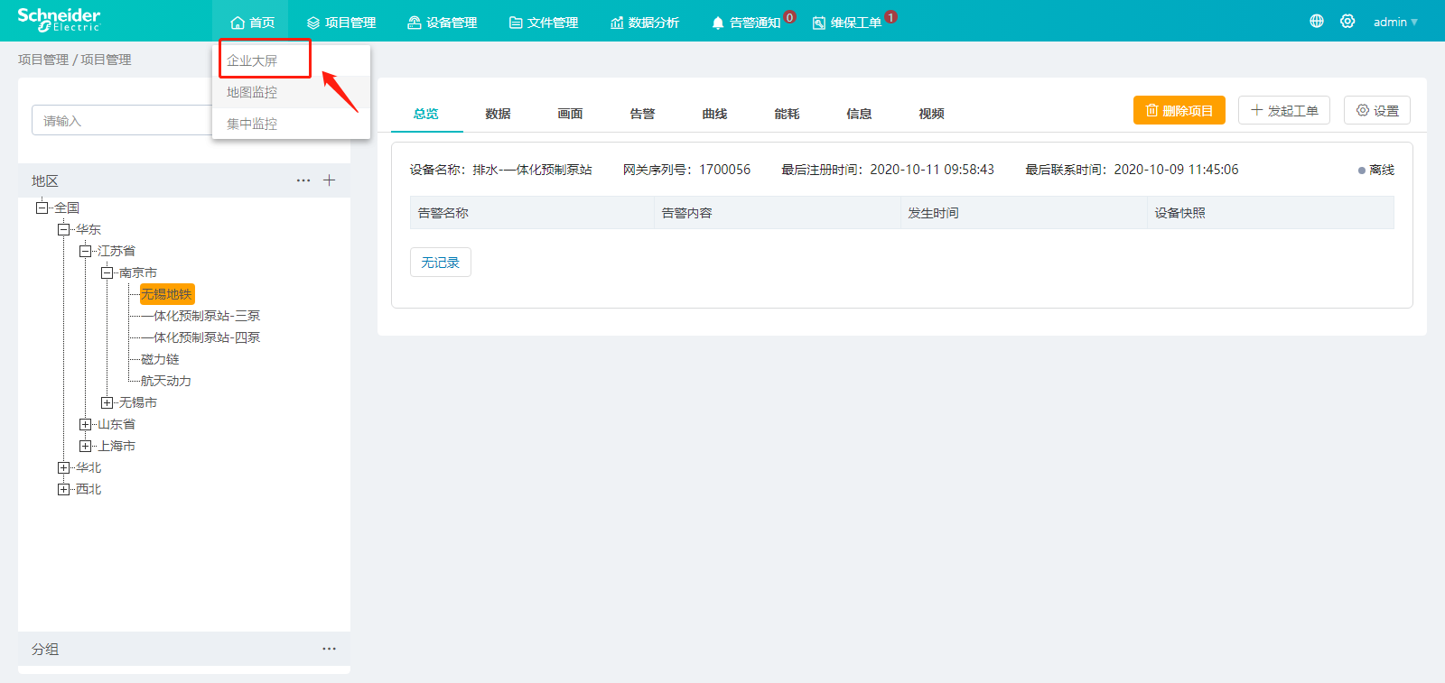Click the 数据分析 chart icon
Viewport: 1445px width, 683px height.
[x=617, y=23]
